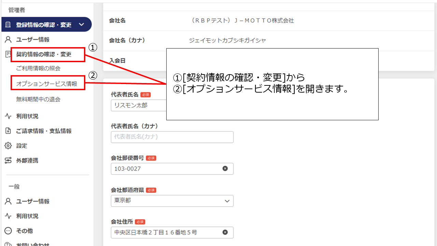437x246 pixels.
Task: Click the pulse icon next to admin 利用状況
Action: (8, 117)
